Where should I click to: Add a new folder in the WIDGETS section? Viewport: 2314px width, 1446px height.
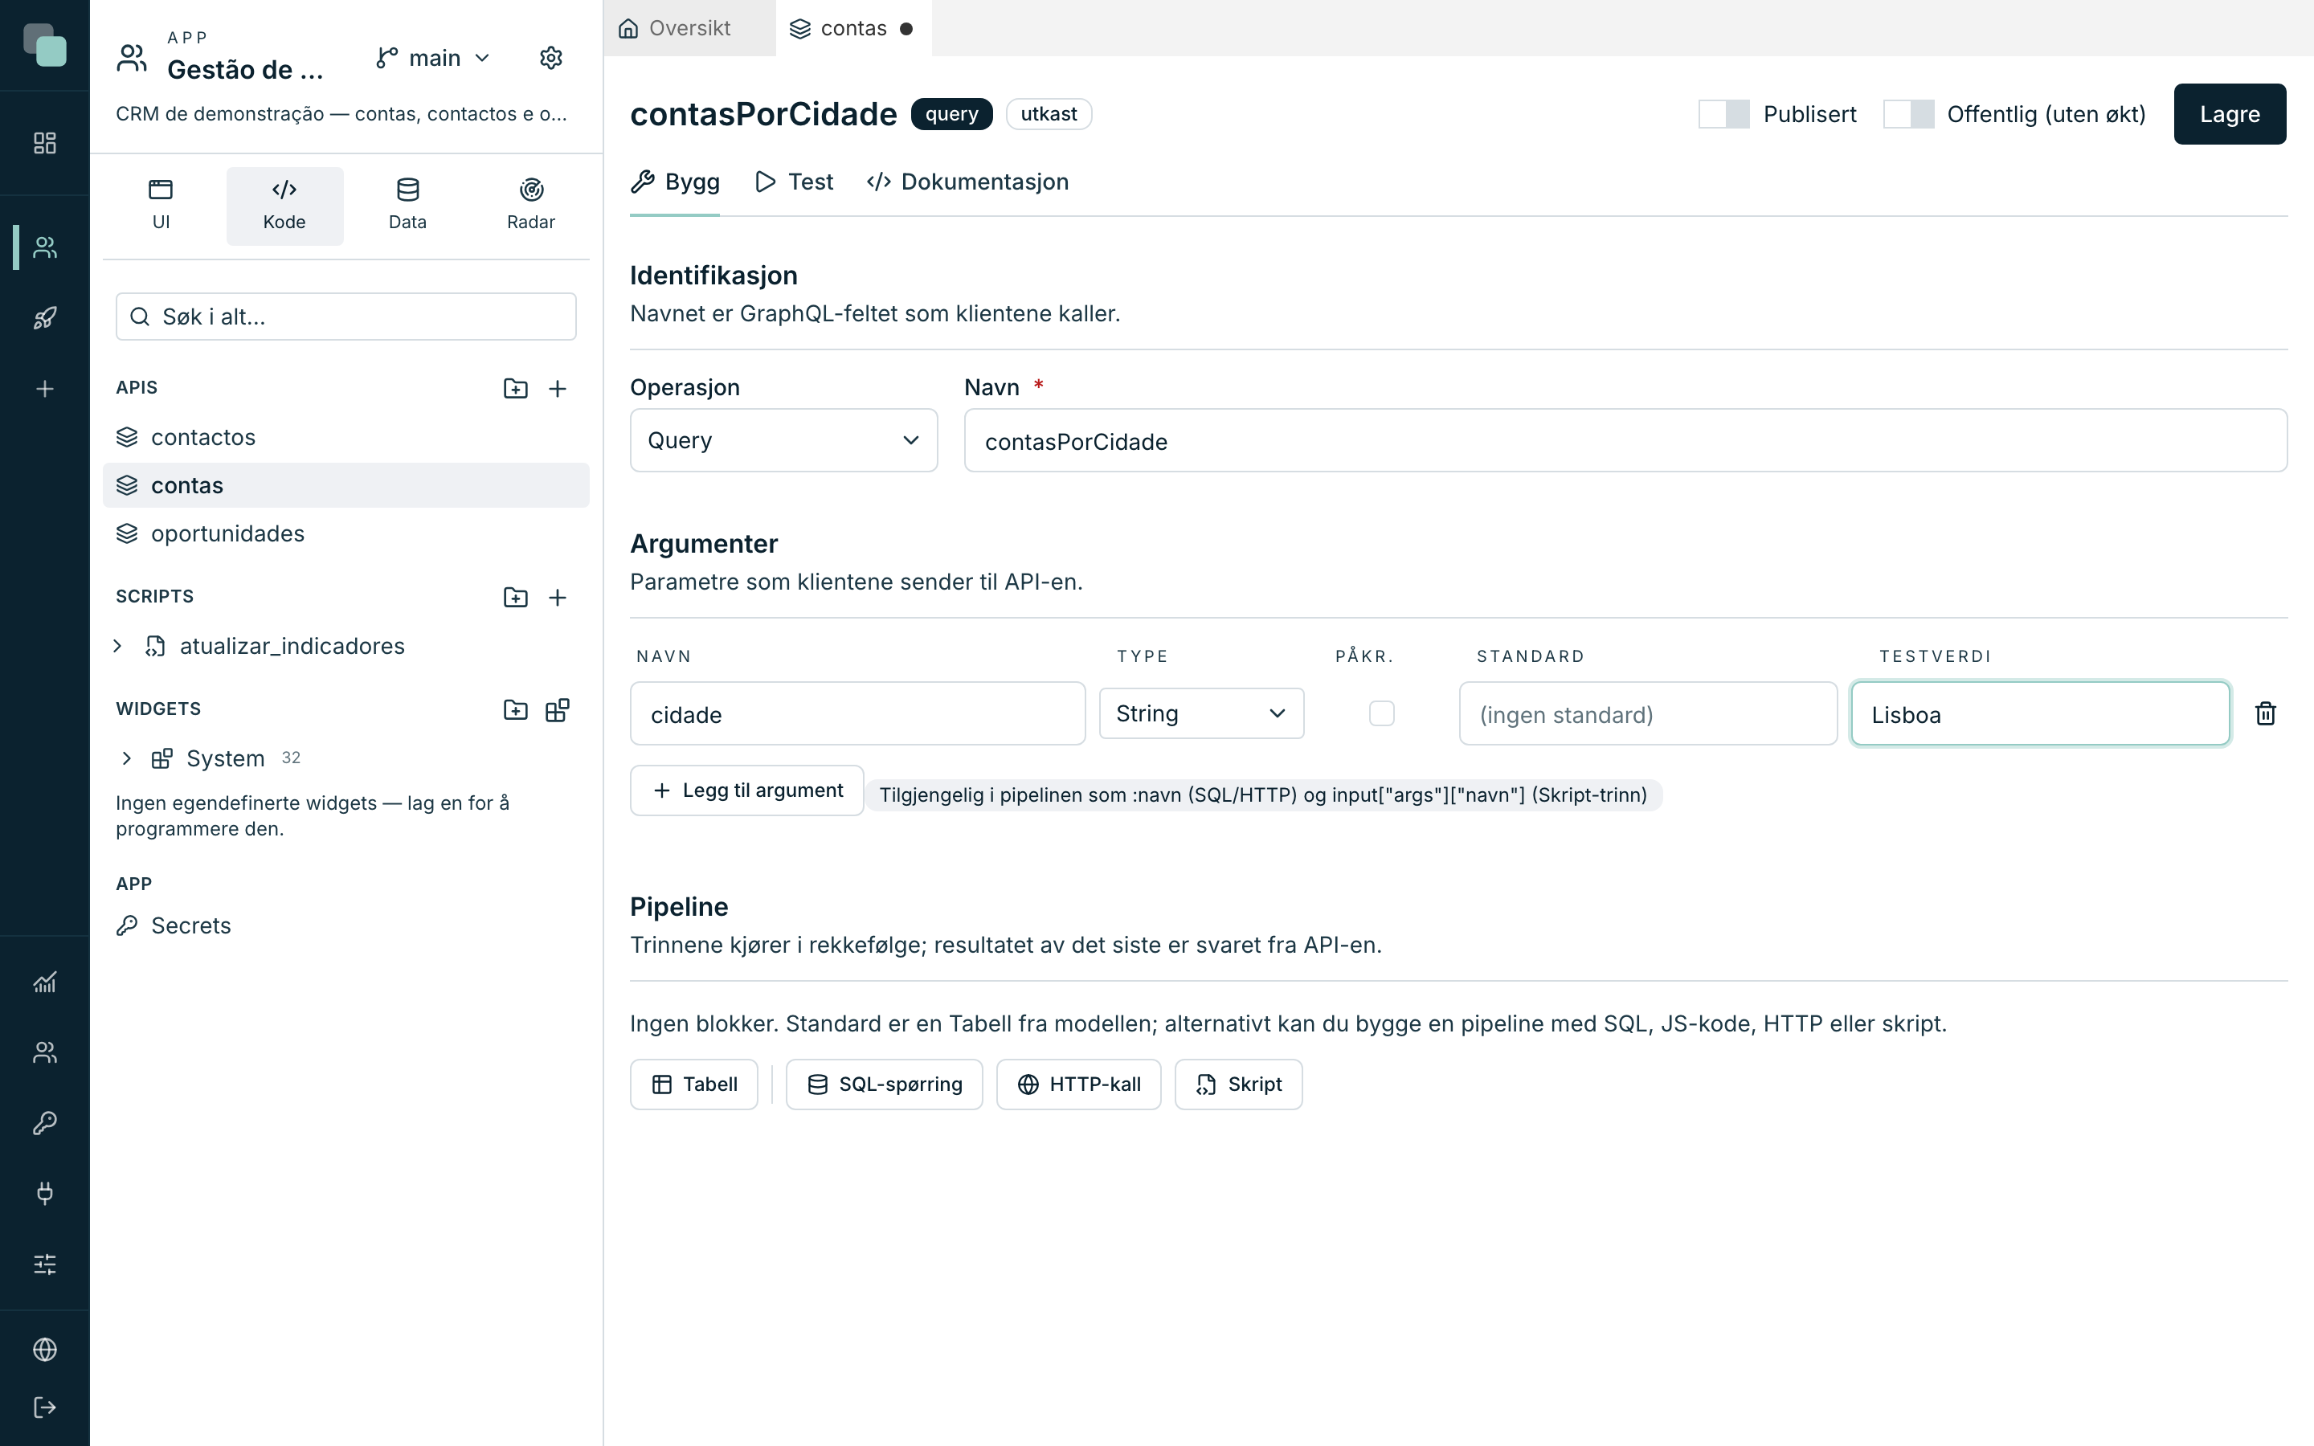515,709
